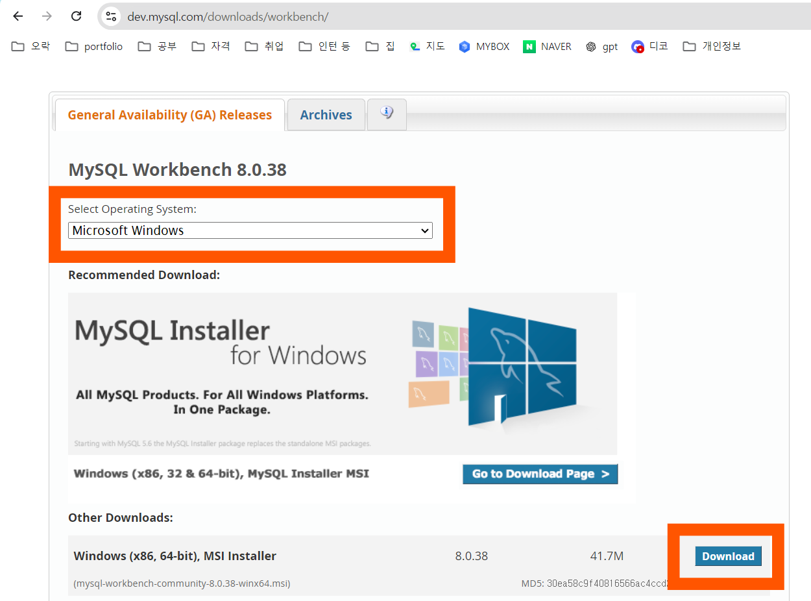Click Windows (x86, 64-bit), MSI Installer text
The width and height of the screenshot is (811, 601).
tap(175, 556)
